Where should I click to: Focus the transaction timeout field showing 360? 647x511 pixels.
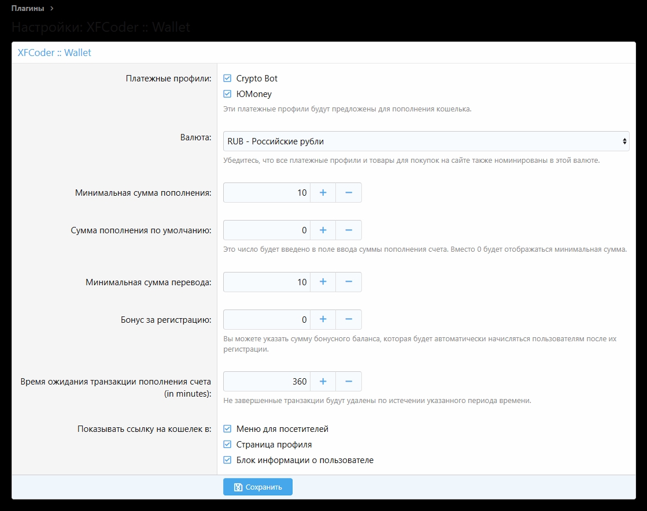pos(267,381)
